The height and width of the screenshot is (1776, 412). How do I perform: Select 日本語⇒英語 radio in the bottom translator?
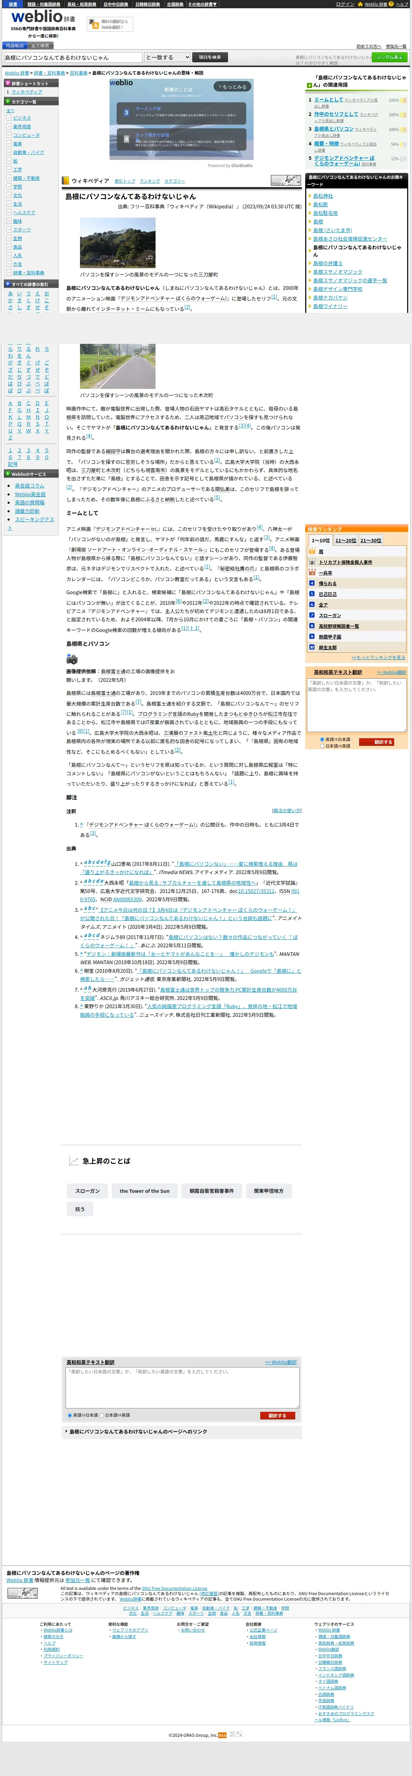[x=102, y=1415]
